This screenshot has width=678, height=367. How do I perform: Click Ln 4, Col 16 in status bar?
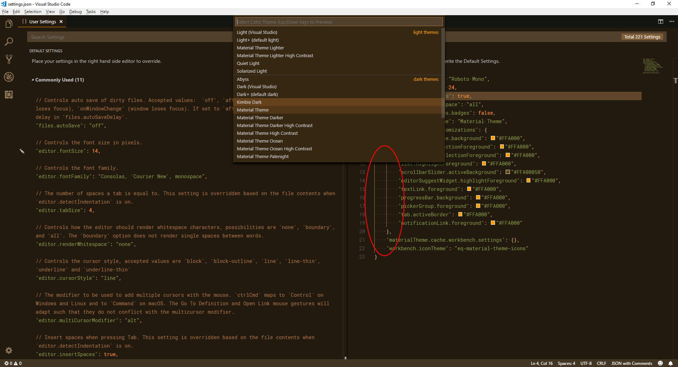[542, 363]
